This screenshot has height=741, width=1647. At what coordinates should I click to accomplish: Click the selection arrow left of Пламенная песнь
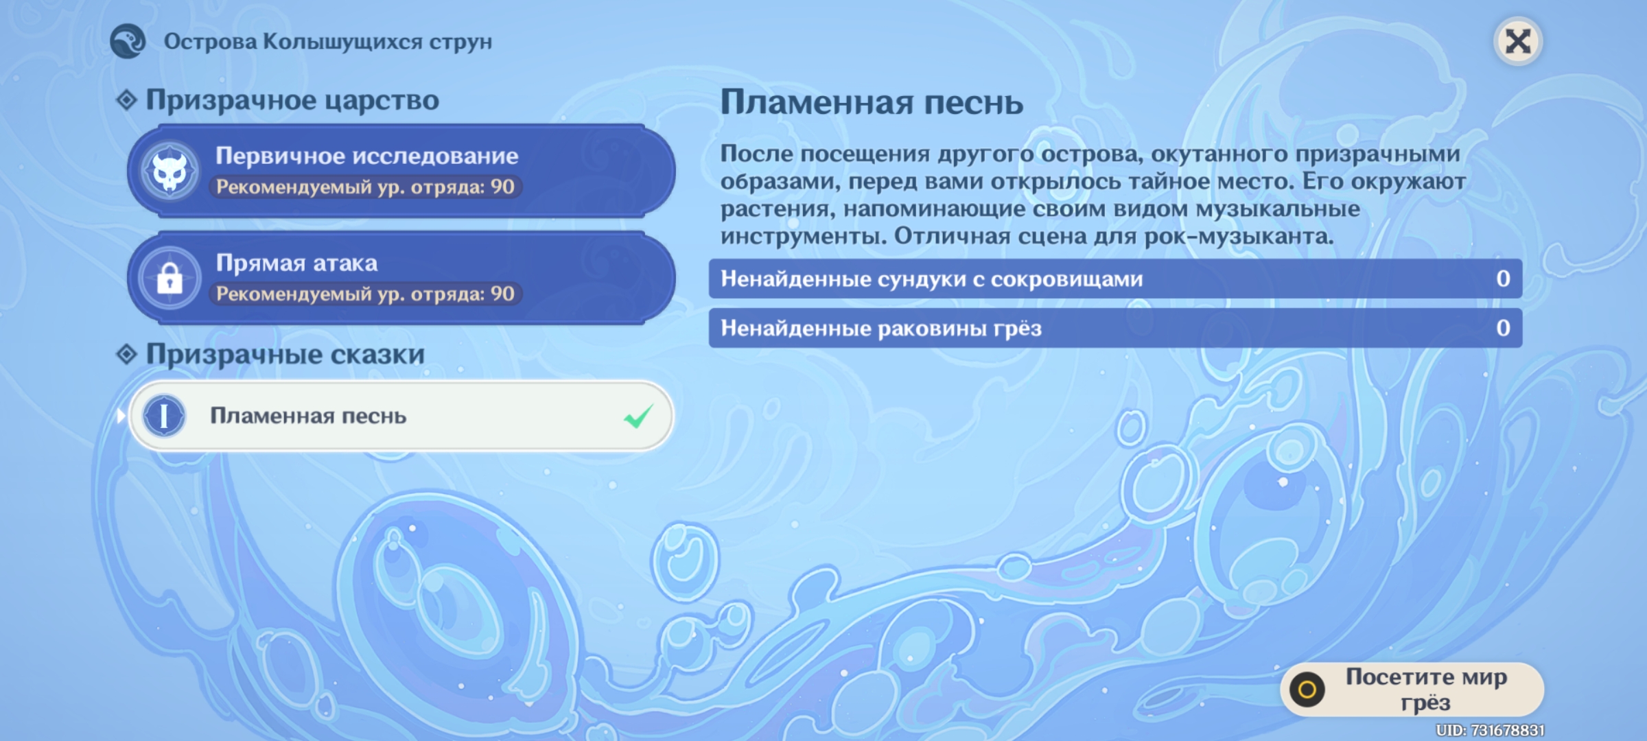121,416
